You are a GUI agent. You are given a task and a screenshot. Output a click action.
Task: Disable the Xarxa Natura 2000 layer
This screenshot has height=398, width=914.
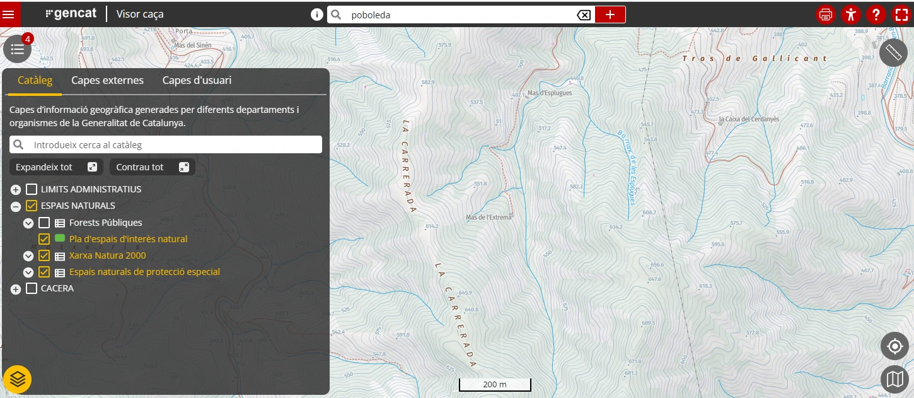44,255
